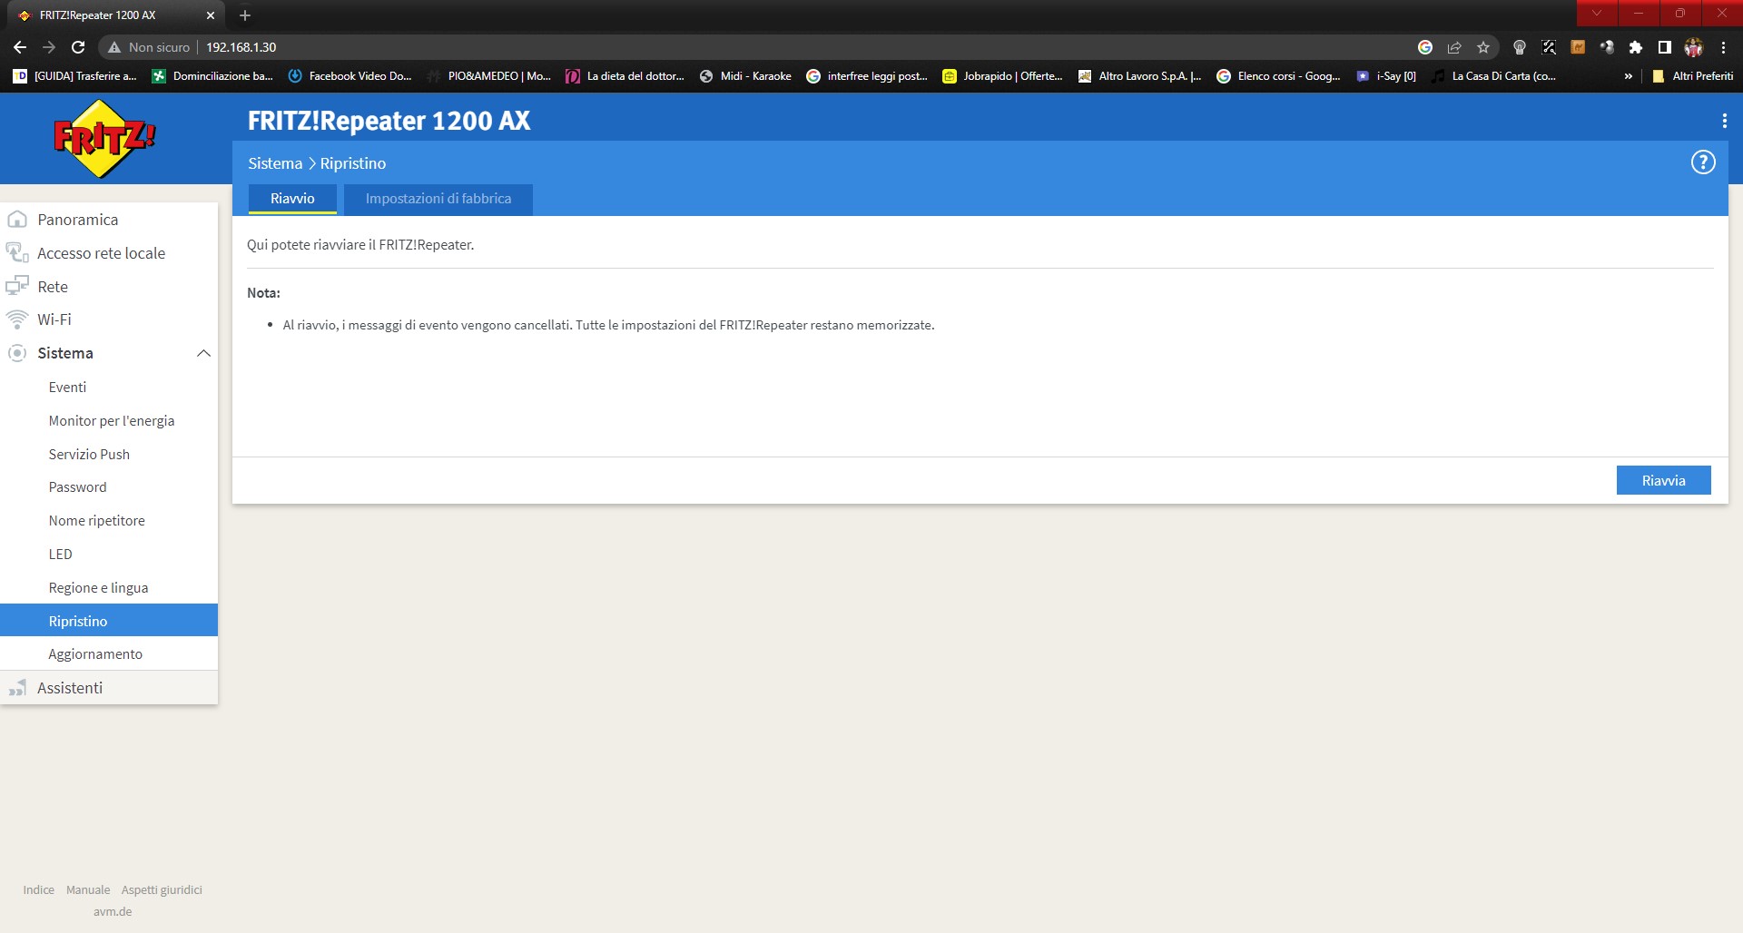Open the Chrome three-dot menu
The image size is (1743, 933).
tap(1723, 47)
